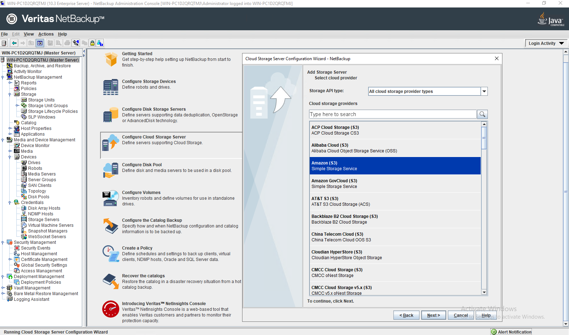Click the Recover the catalogs icon
Screen dimensions: 569x335
pyautogui.click(x=111, y=282)
